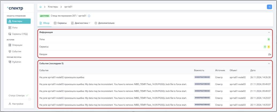Switch to the Дополнительно tab
The width and height of the screenshot is (277, 112).
[x=105, y=23]
